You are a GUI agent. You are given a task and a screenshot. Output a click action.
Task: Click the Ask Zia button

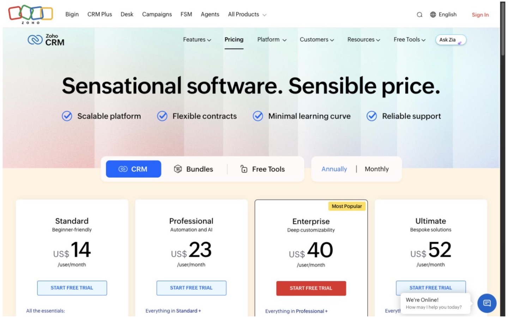click(x=451, y=40)
